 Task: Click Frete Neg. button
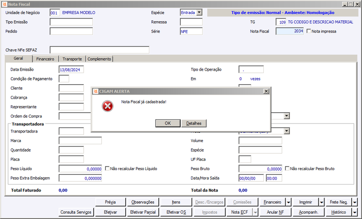(x=339, y=202)
